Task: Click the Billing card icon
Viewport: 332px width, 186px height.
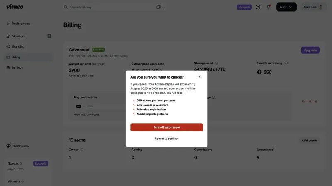Action: pos(8,57)
